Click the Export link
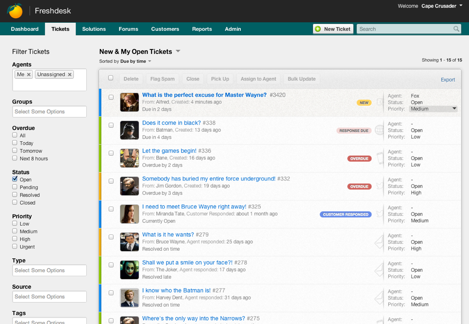469x324 pixels. point(448,80)
